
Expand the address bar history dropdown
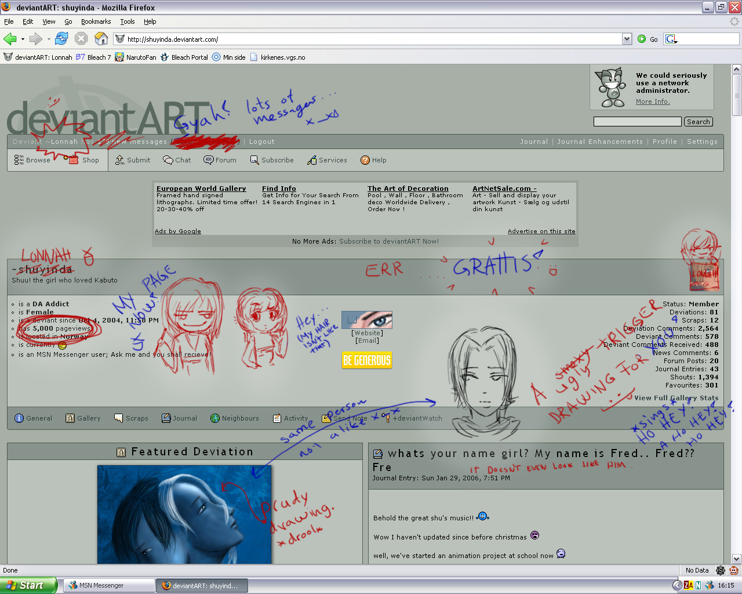pyautogui.click(x=627, y=39)
